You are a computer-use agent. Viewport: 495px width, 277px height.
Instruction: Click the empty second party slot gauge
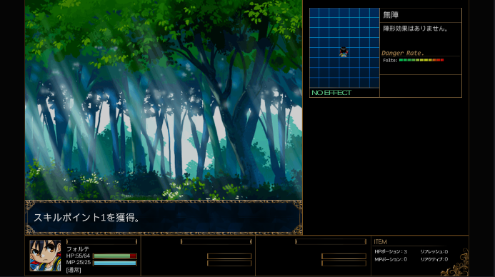(216, 242)
